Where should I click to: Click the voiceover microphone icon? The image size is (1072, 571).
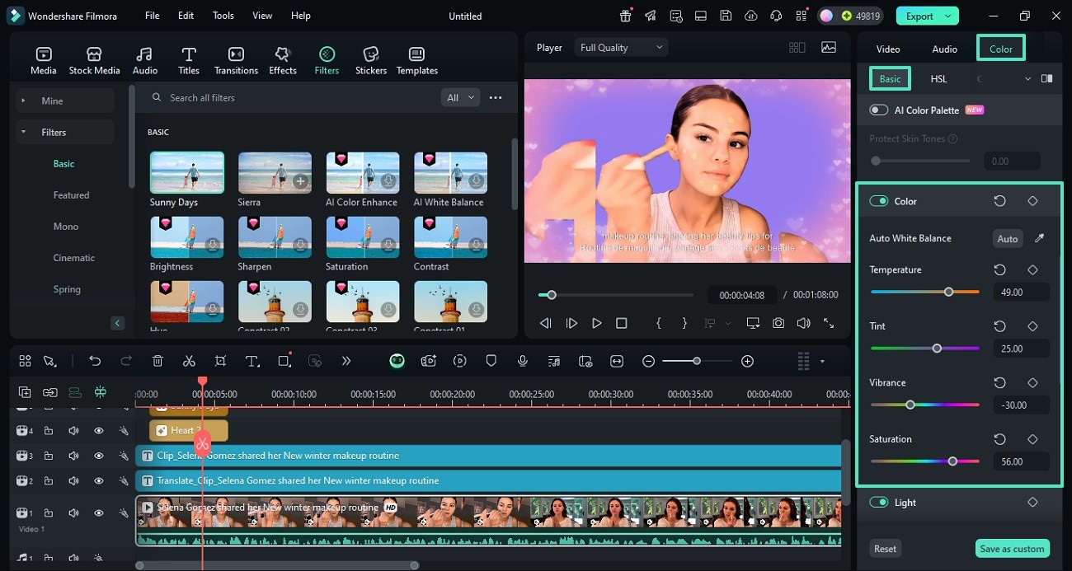click(522, 361)
